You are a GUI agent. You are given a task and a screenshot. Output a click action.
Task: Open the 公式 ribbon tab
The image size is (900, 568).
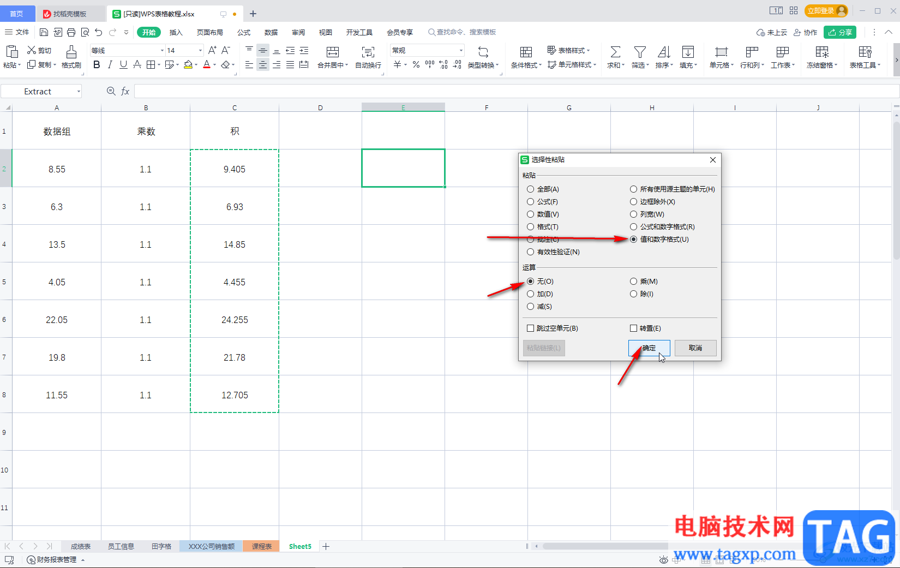(x=244, y=32)
